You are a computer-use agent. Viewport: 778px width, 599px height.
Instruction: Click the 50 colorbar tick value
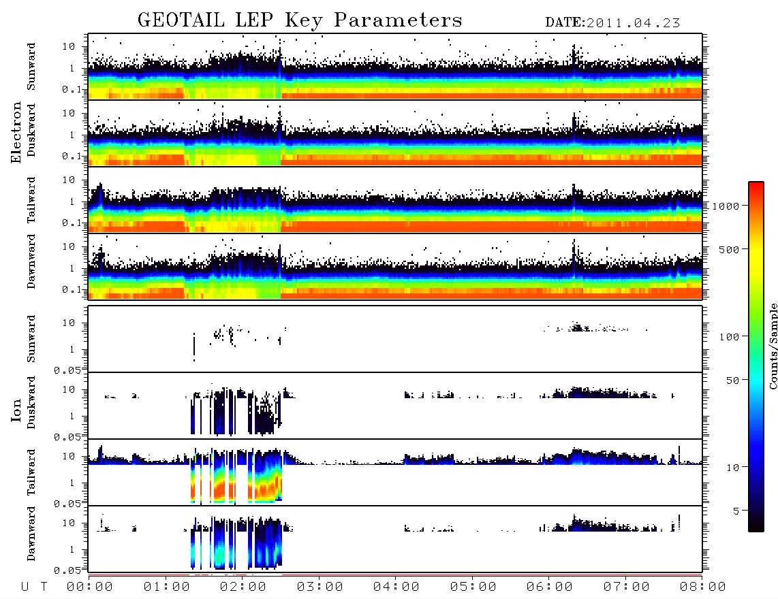coord(732,381)
